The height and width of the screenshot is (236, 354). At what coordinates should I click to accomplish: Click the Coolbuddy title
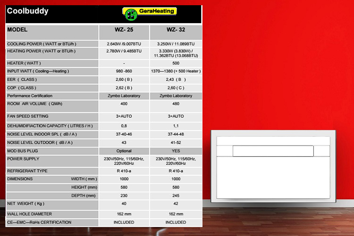tap(27, 11)
